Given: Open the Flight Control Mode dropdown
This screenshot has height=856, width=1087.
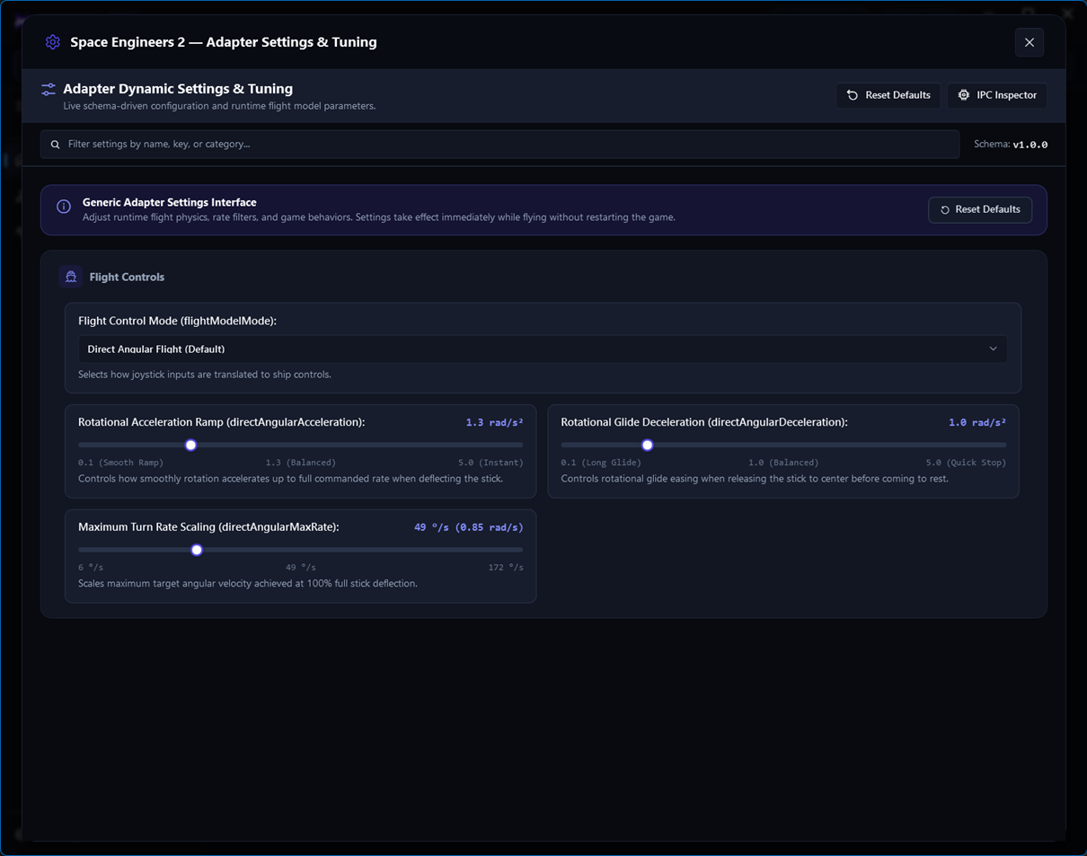Looking at the screenshot, I should click(x=543, y=349).
